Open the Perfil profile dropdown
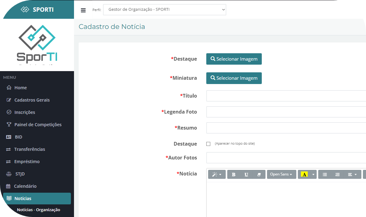The height and width of the screenshot is (217, 366). coord(165,10)
